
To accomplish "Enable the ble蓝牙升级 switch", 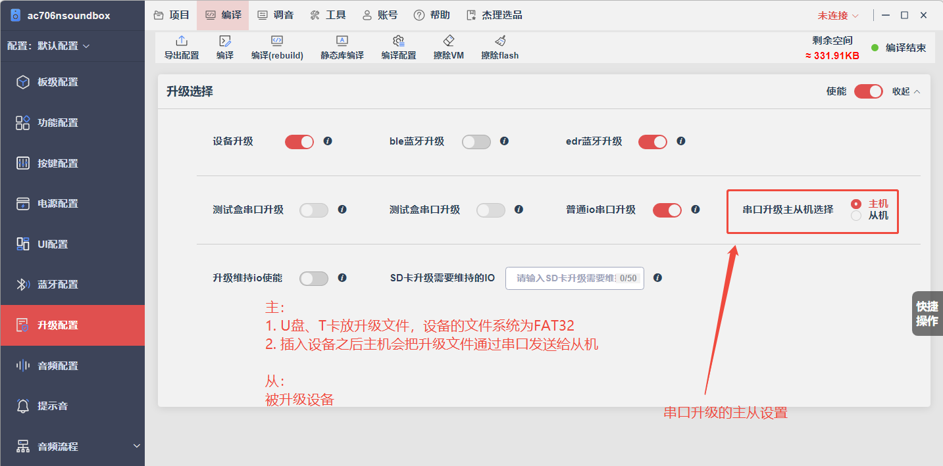I will point(476,142).
